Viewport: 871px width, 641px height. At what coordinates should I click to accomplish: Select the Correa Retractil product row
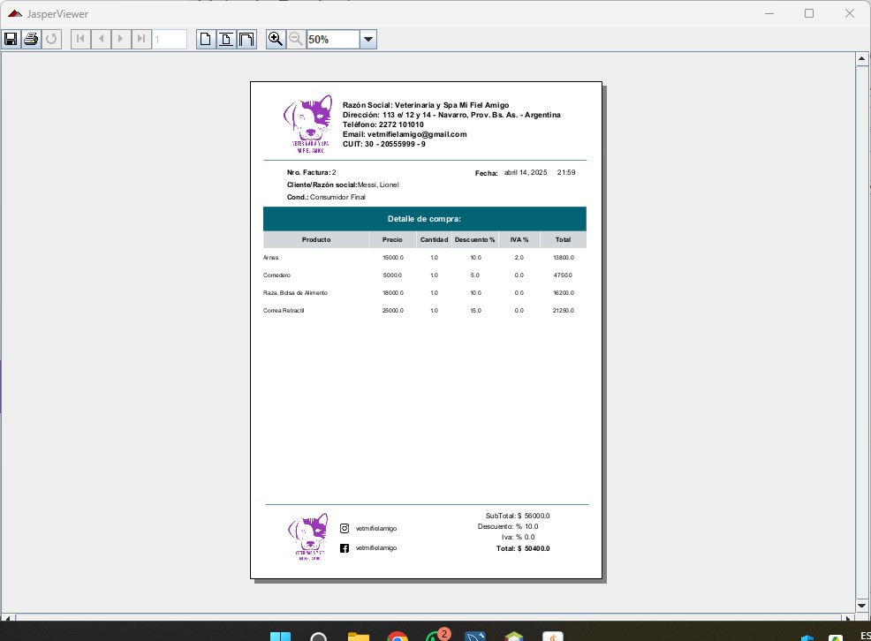[424, 311]
